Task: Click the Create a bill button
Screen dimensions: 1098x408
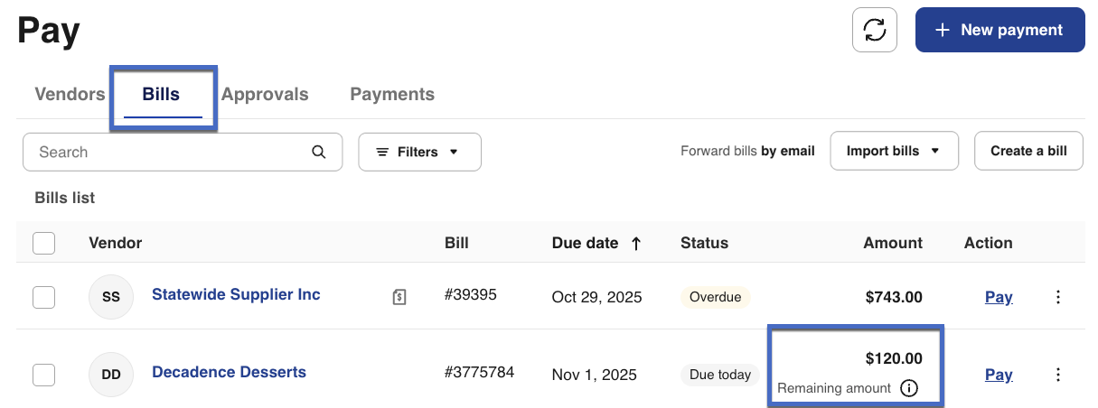Action: [1028, 151]
